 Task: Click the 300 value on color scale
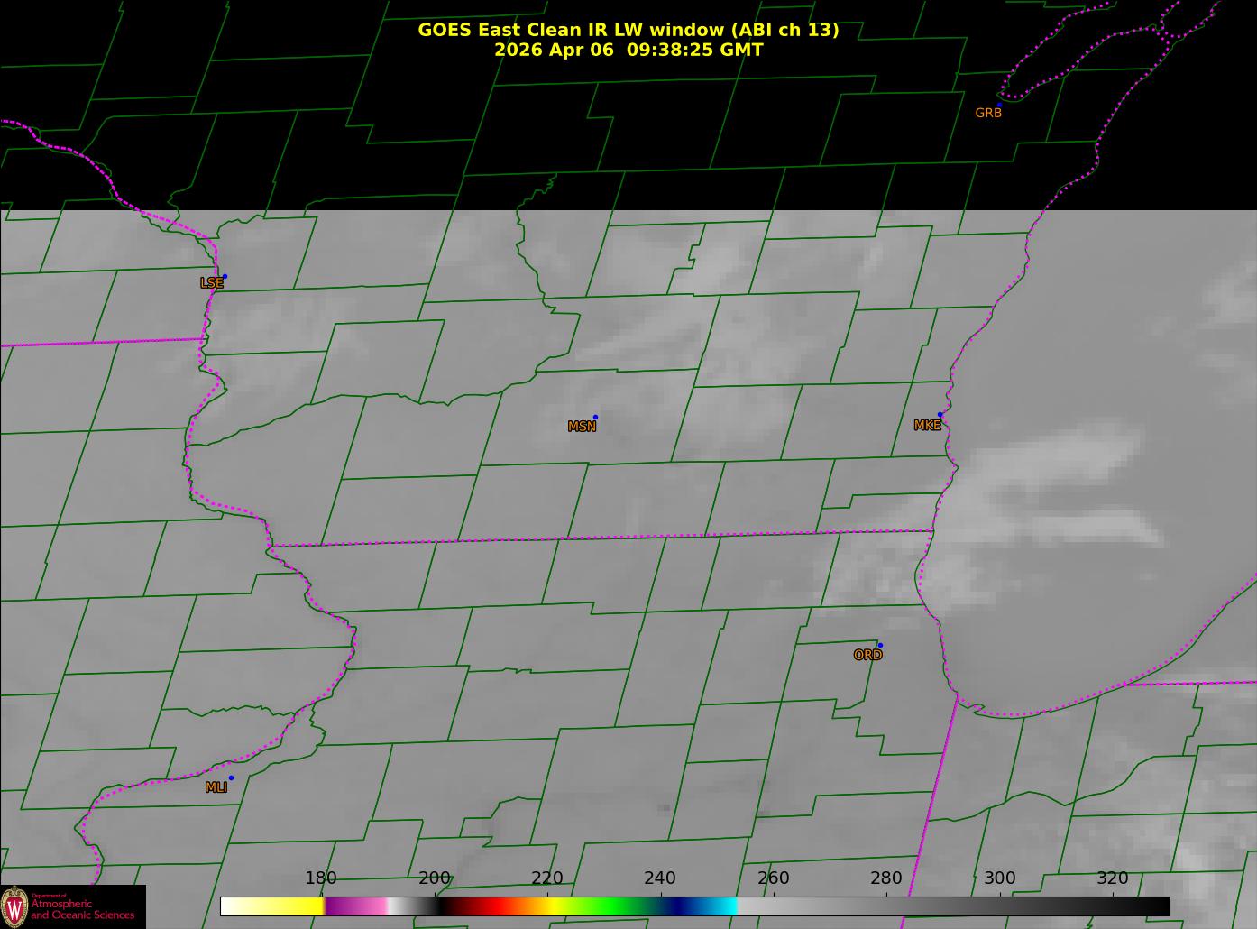999,878
